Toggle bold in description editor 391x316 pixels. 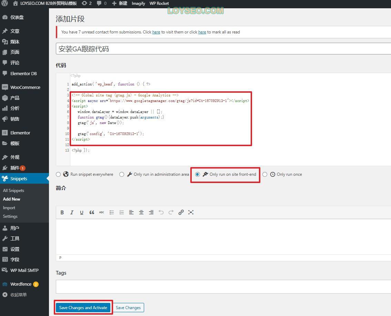point(62,212)
